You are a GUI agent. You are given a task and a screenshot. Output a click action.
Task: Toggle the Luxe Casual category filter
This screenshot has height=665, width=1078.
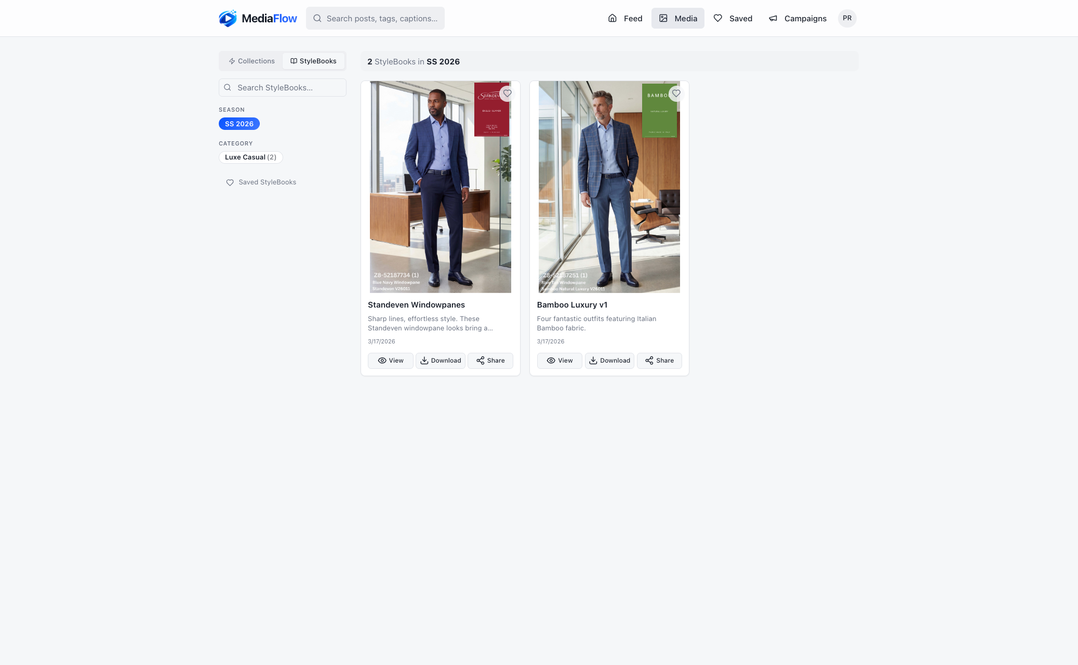click(251, 157)
